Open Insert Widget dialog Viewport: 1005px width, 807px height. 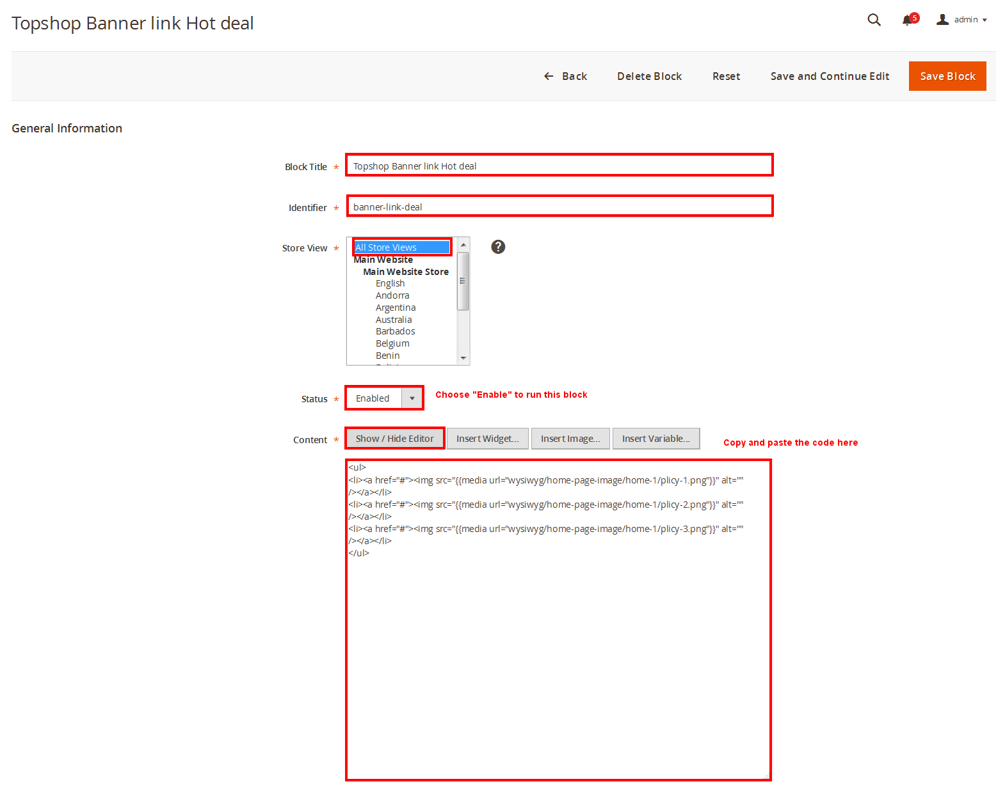(487, 439)
